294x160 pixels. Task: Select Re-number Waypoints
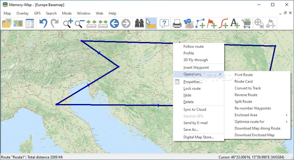click(x=253, y=108)
